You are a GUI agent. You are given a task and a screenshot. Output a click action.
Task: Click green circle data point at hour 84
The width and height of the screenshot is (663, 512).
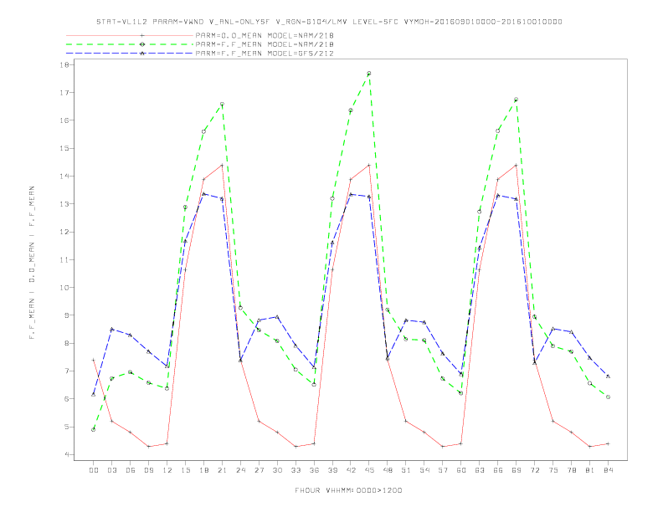[608, 397]
